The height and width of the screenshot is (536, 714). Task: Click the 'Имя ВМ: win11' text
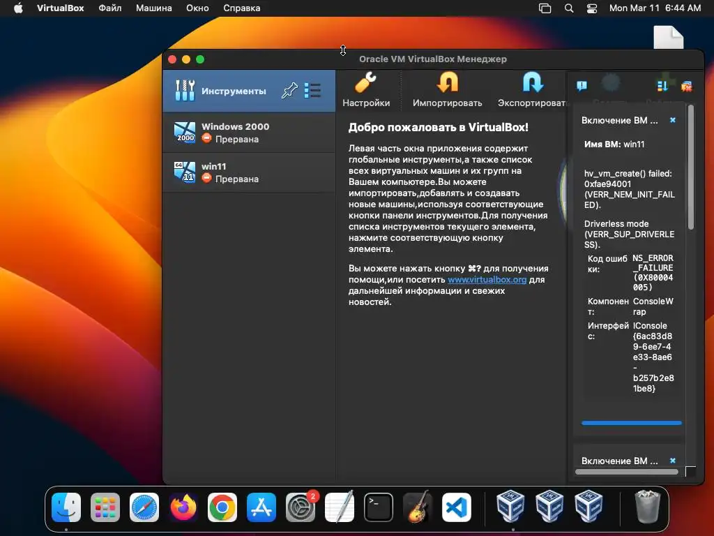pyautogui.click(x=614, y=144)
